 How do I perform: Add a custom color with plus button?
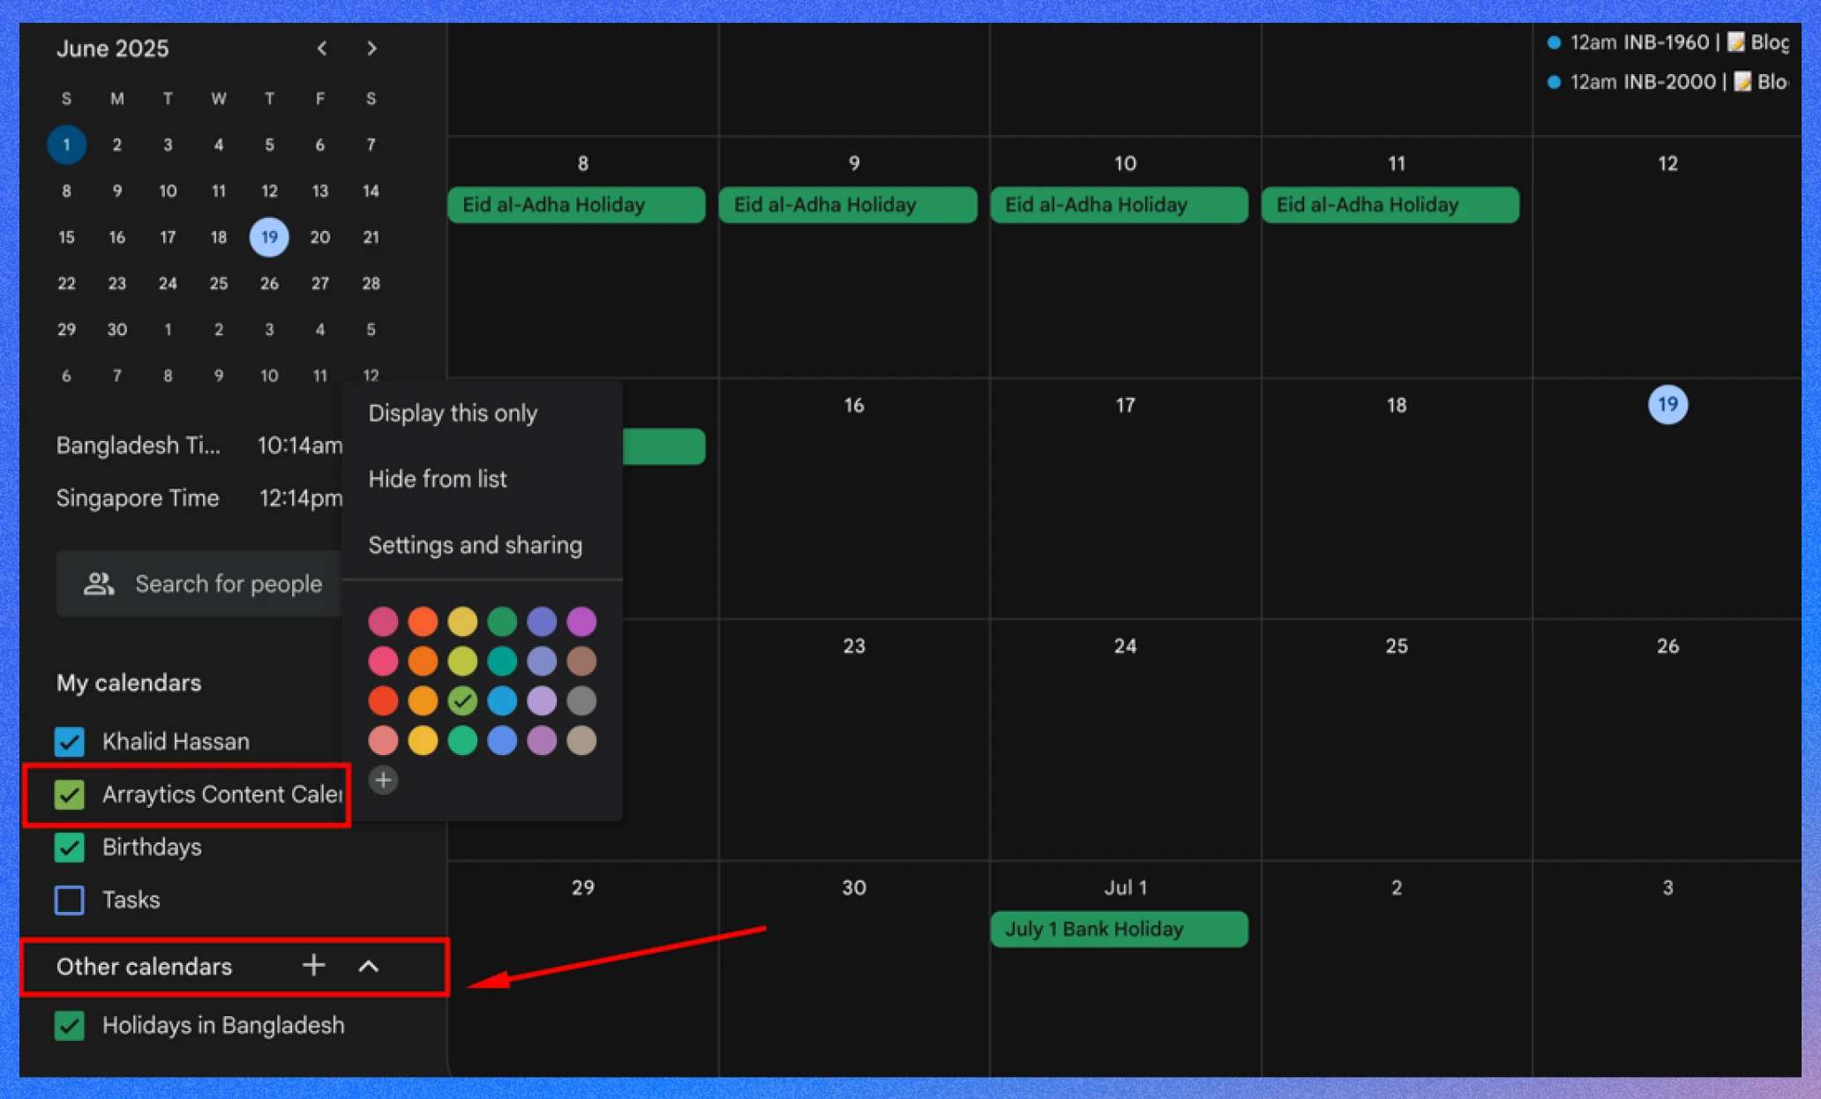pos(383,780)
